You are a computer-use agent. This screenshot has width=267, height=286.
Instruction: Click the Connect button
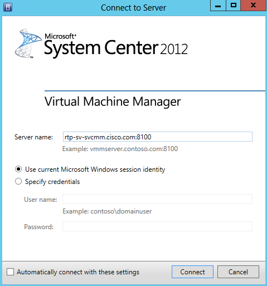pos(192,272)
